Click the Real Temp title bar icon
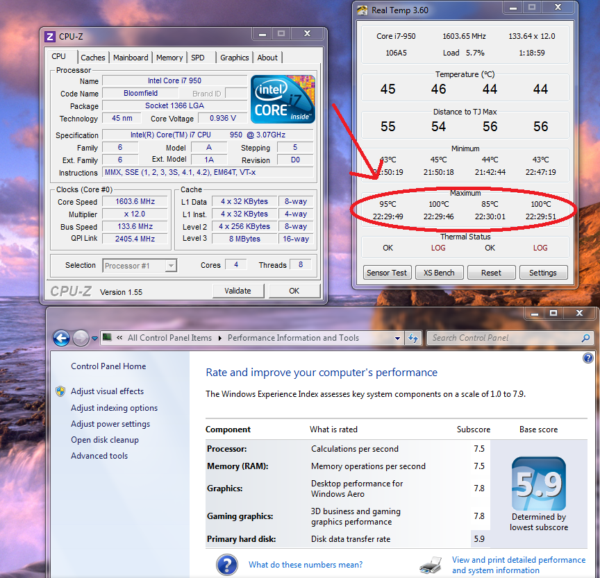Image resolution: width=600 pixels, height=578 pixels. 362,10
